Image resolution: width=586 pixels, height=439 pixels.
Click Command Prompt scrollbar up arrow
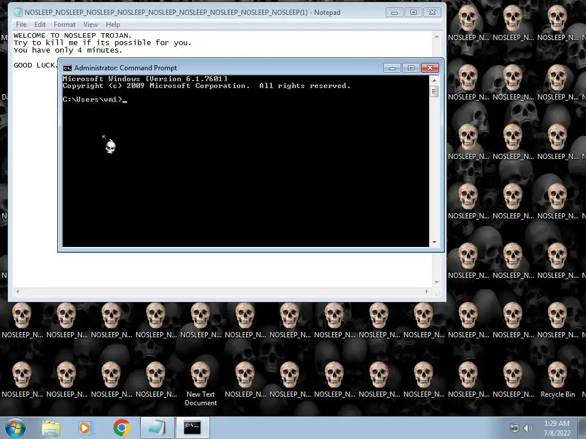click(x=434, y=80)
